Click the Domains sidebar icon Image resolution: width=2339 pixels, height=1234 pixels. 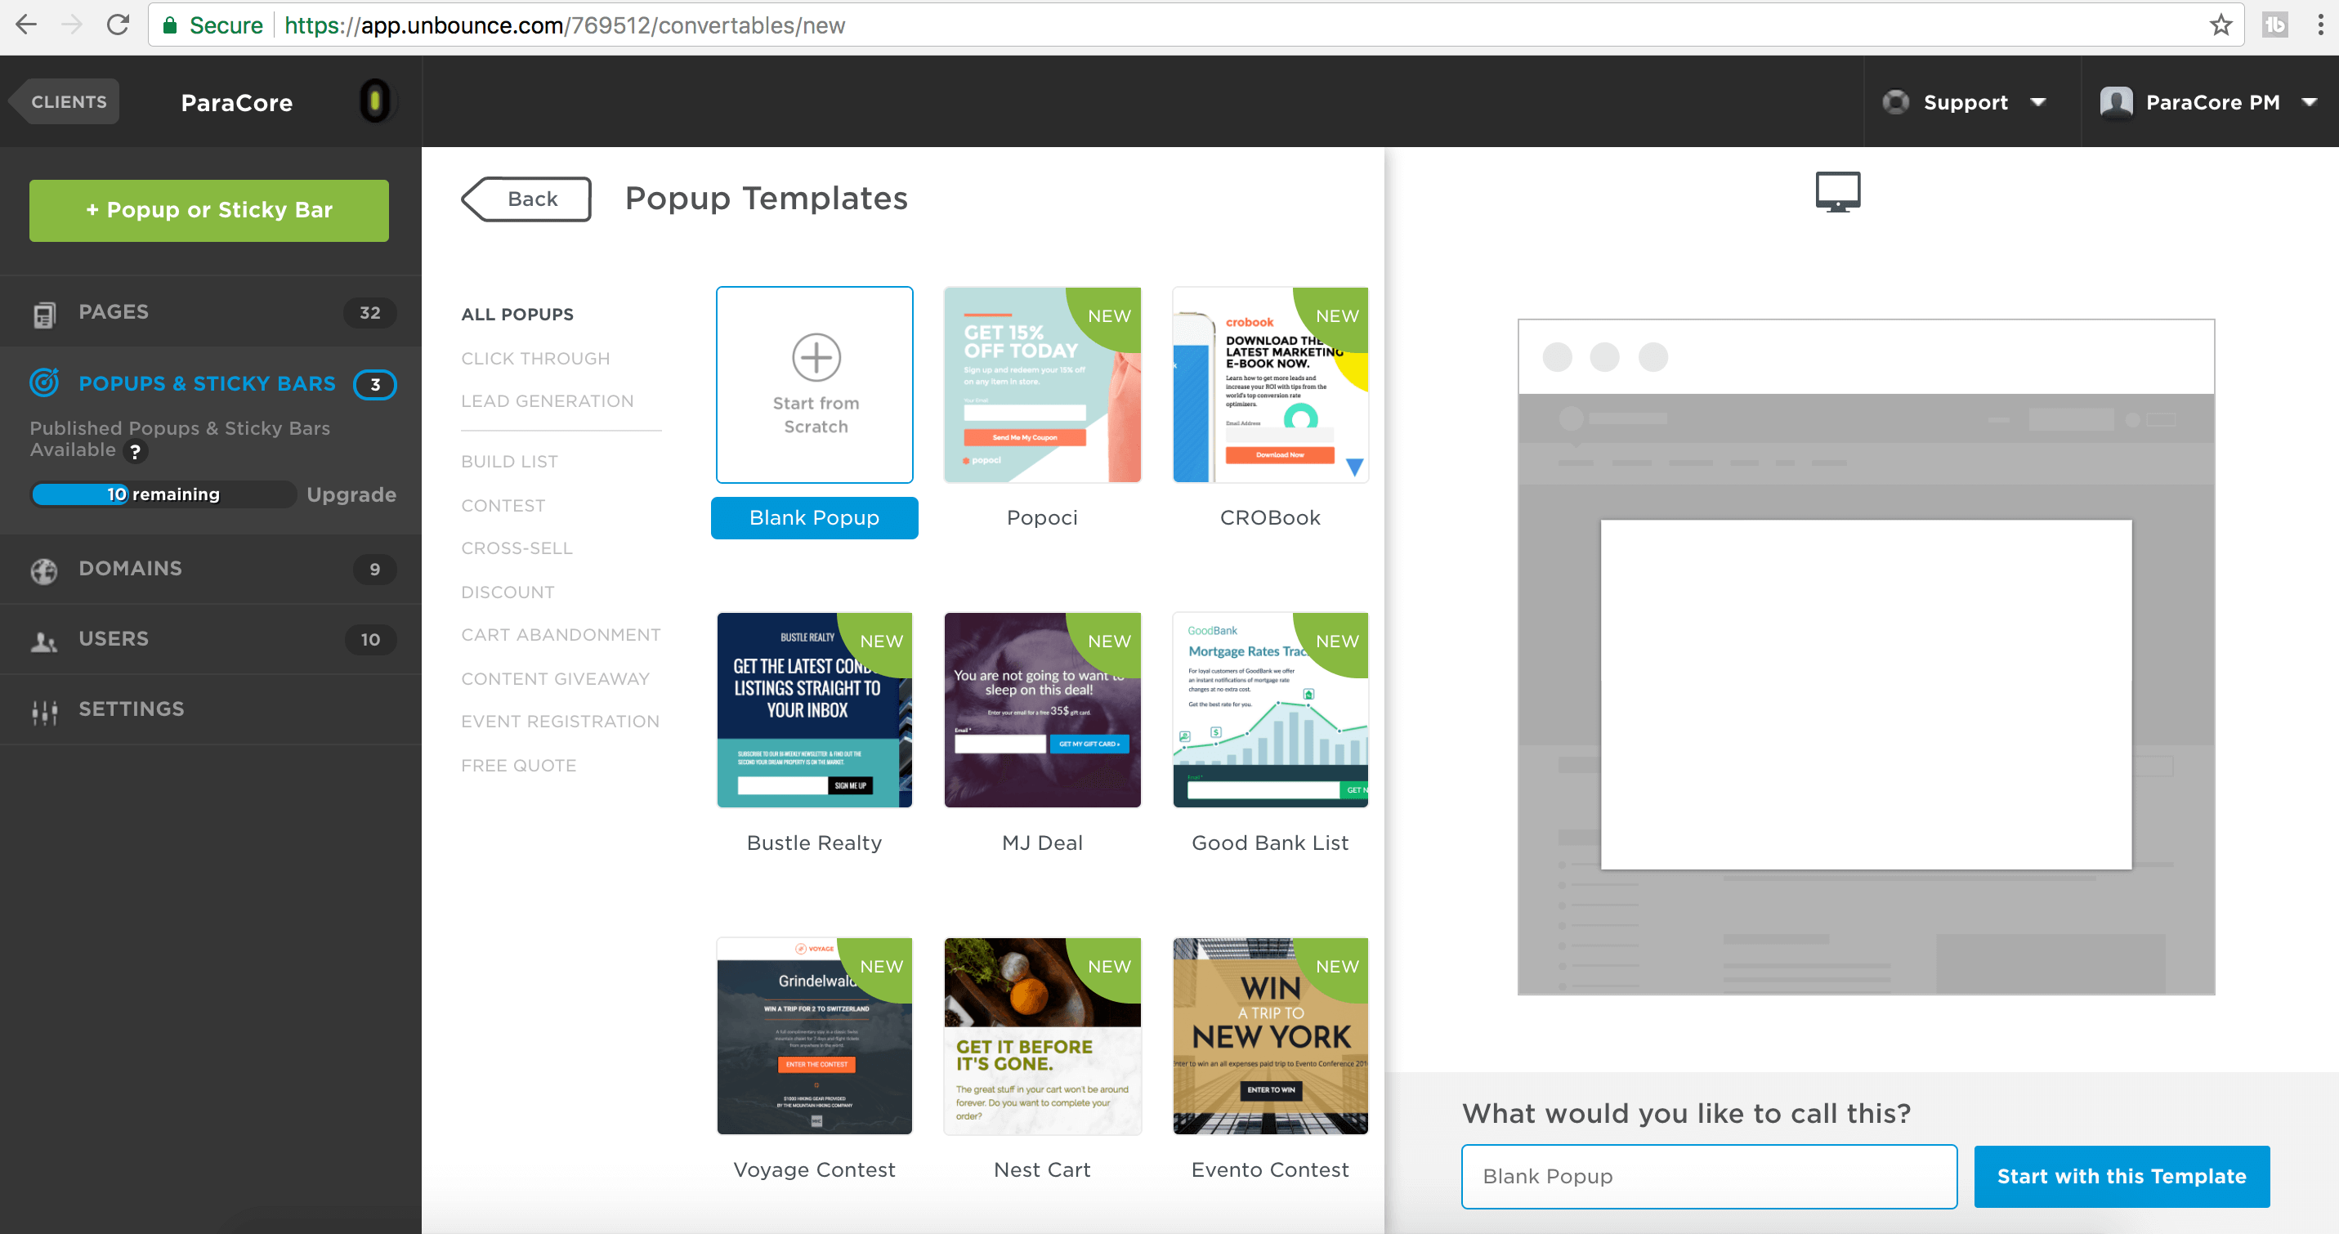(x=45, y=569)
